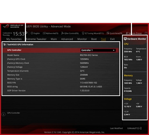Open the Monitor tab

point(82,39)
